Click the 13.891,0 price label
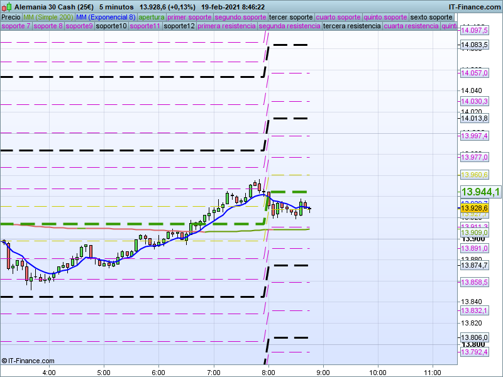 coord(474,248)
